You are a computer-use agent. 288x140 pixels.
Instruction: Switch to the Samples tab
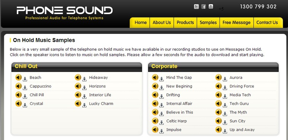click(208, 22)
